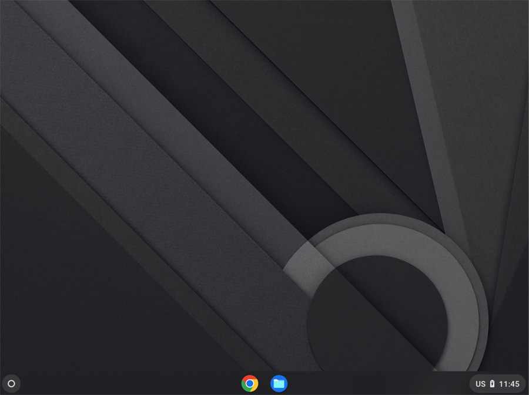Click the US input method indicator

tap(480, 384)
